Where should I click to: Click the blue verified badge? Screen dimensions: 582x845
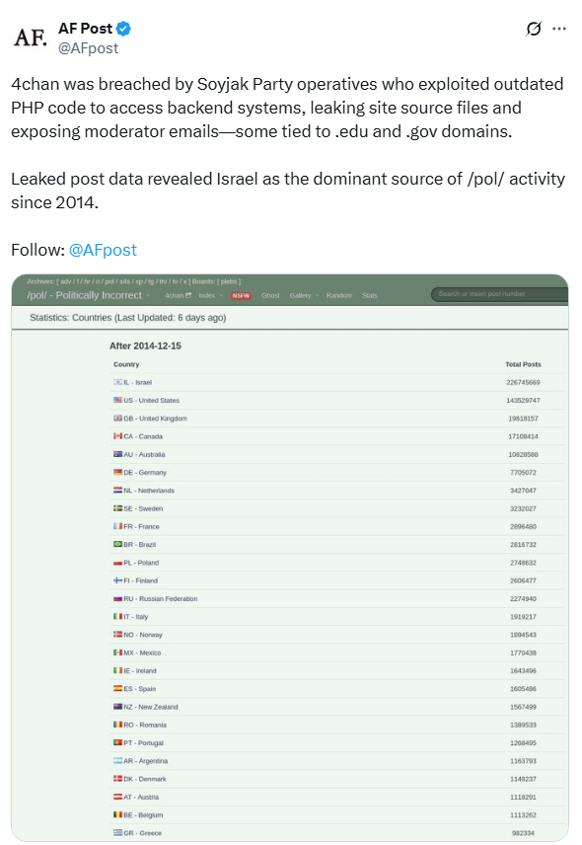[x=124, y=29]
